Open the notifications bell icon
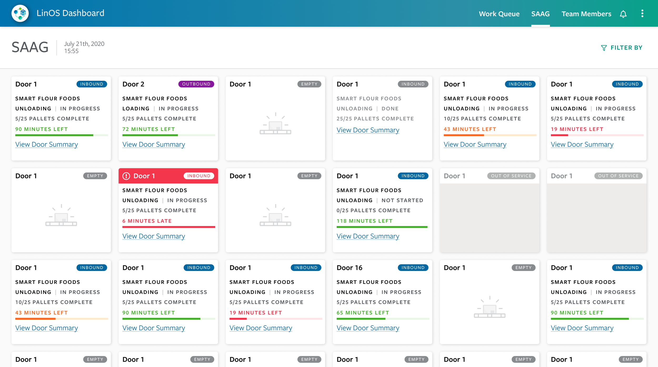 [623, 14]
